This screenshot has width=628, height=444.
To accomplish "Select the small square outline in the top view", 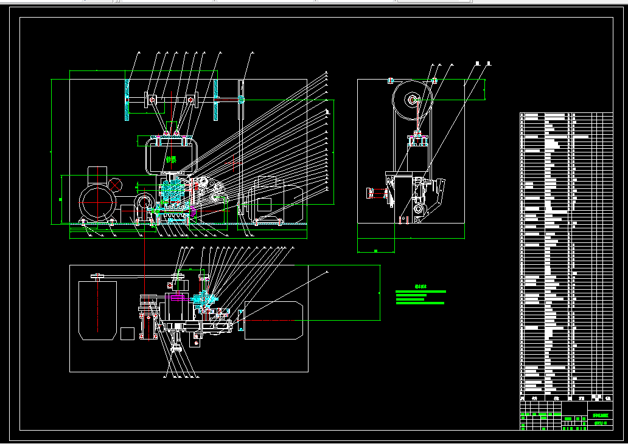I will click(127, 333).
